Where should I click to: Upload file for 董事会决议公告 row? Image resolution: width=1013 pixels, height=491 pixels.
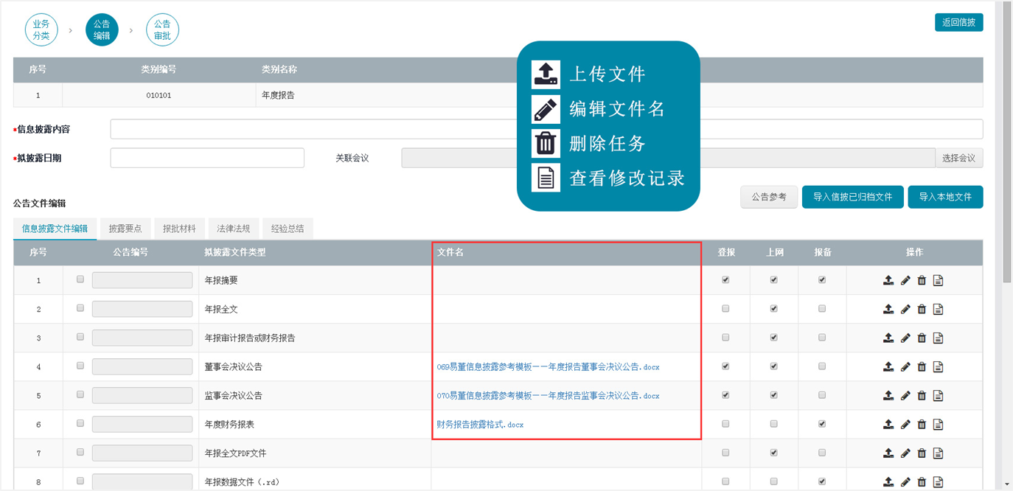[888, 366]
